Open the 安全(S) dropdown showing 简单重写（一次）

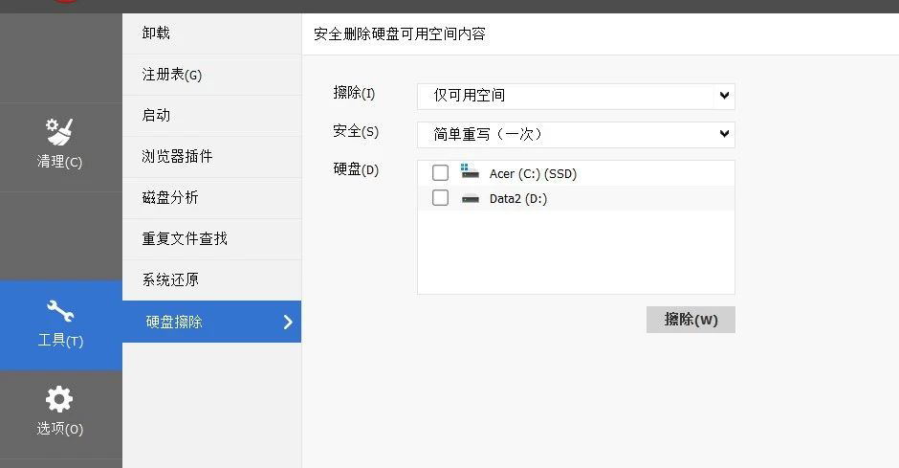point(576,134)
